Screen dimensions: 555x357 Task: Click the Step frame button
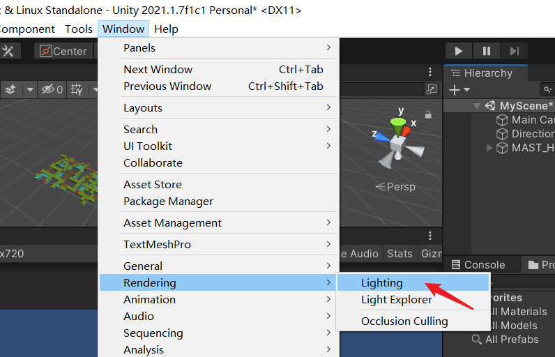tap(514, 51)
